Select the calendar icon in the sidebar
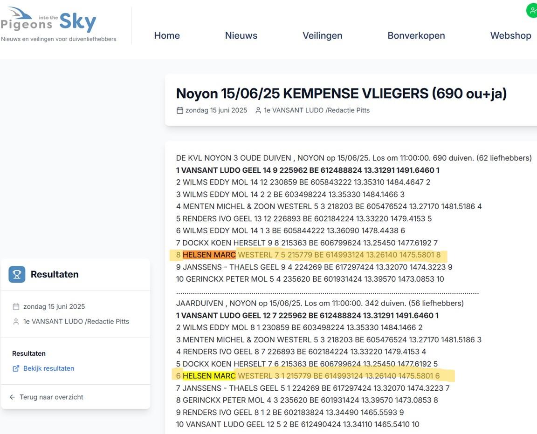The height and width of the screenshot is (434, 537). (16, 306)
